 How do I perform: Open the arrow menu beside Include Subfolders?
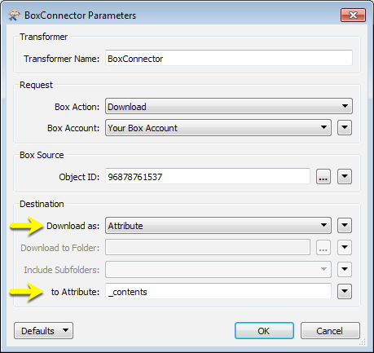345,269
